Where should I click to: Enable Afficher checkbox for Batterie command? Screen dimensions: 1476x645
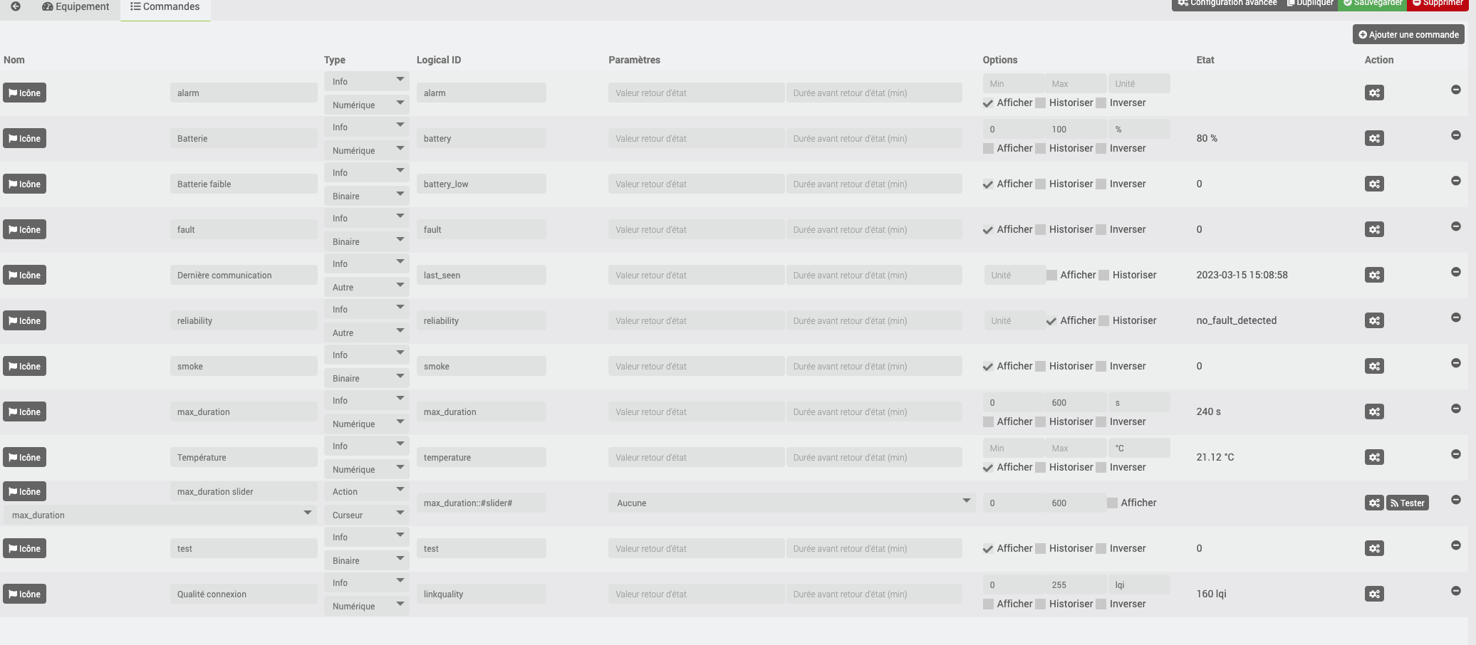tap(988, 148)
